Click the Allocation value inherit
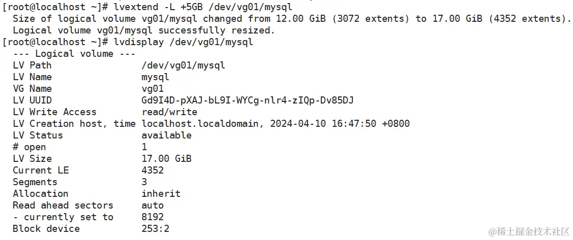 click(x=161, y=194)
